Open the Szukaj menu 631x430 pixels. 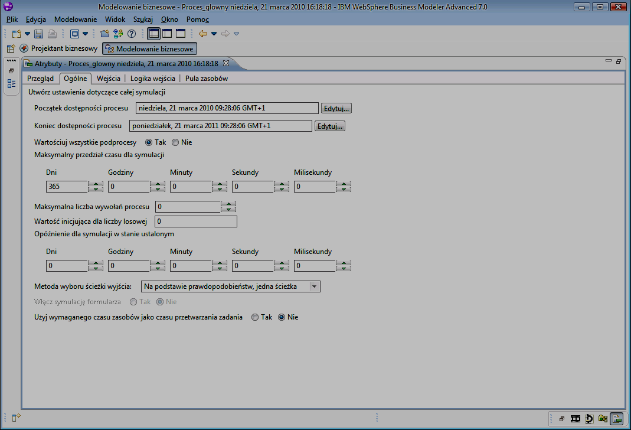click(x=143, y=19)
